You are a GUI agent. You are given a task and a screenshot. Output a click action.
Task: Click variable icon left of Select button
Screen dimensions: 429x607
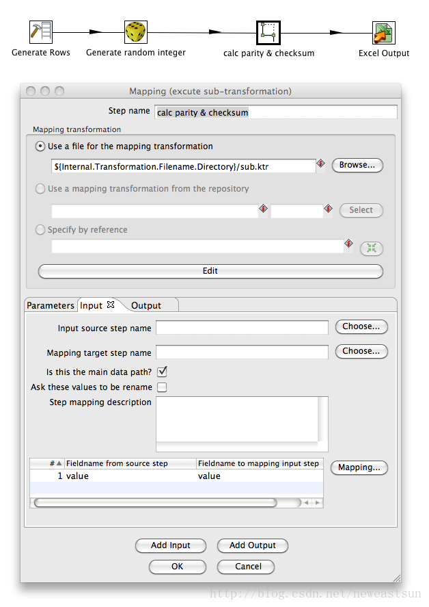328,209
